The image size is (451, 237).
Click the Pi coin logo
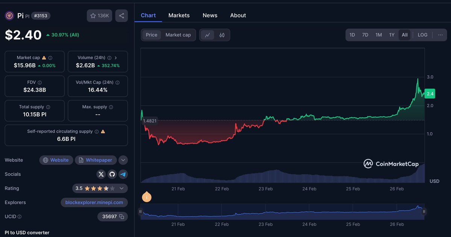click(9, 15)
